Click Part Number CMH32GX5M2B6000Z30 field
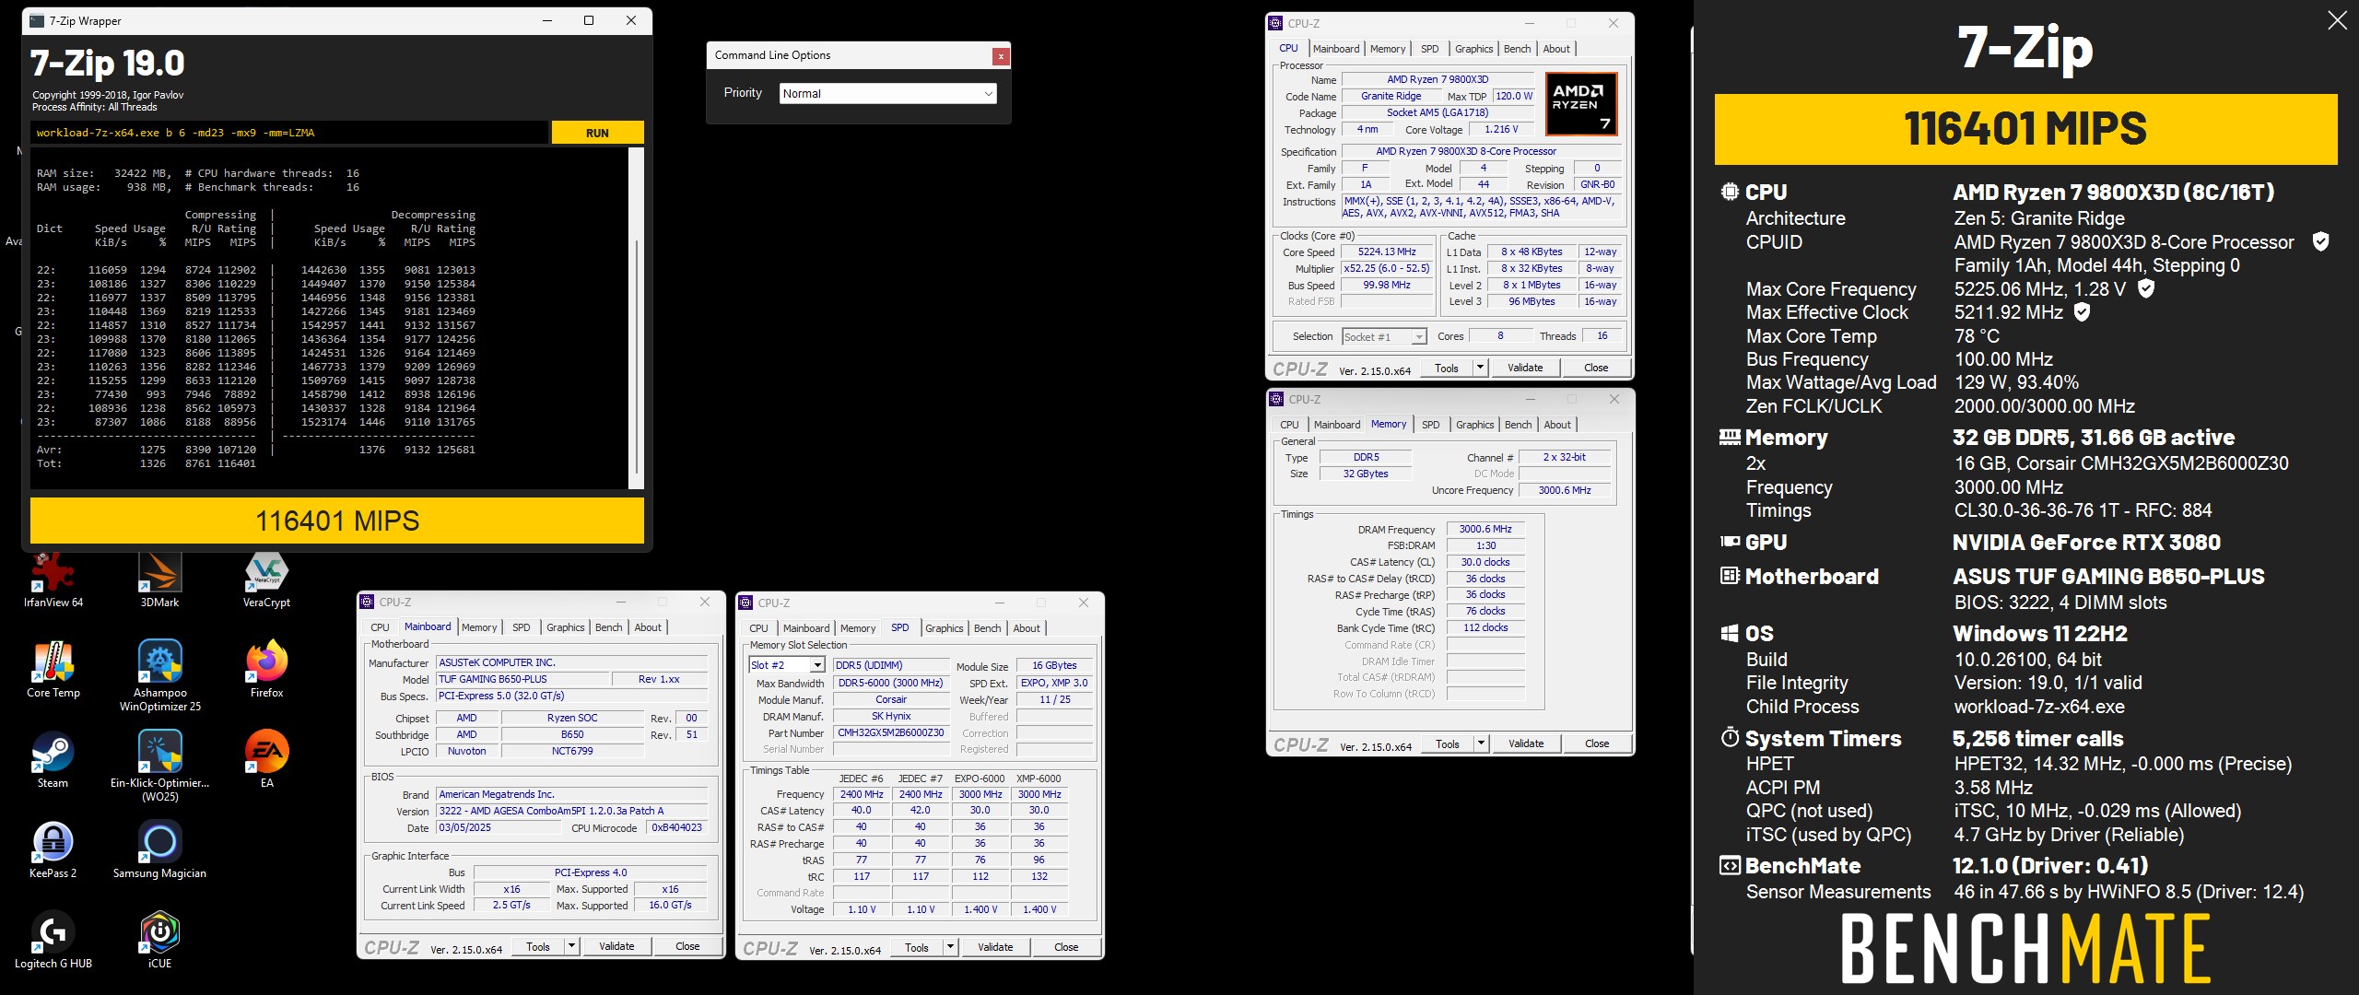The width and height of the screenshot is (2359, 995). click(x=891, y=732)
